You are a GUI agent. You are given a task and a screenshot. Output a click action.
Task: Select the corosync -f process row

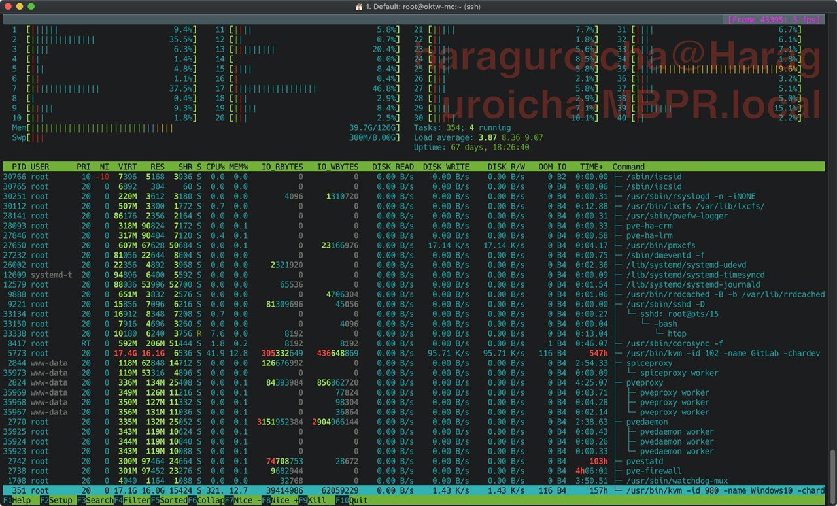[414, 343]
